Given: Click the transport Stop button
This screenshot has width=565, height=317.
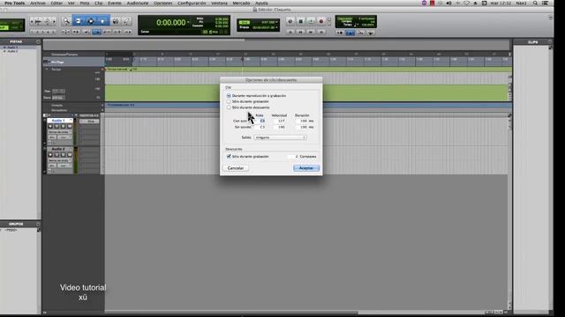Looking at the screenshot, I should pyautogui.click(x=300, y=21).
